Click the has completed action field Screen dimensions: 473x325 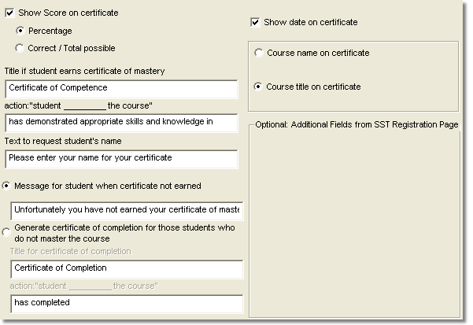point(127,304)
